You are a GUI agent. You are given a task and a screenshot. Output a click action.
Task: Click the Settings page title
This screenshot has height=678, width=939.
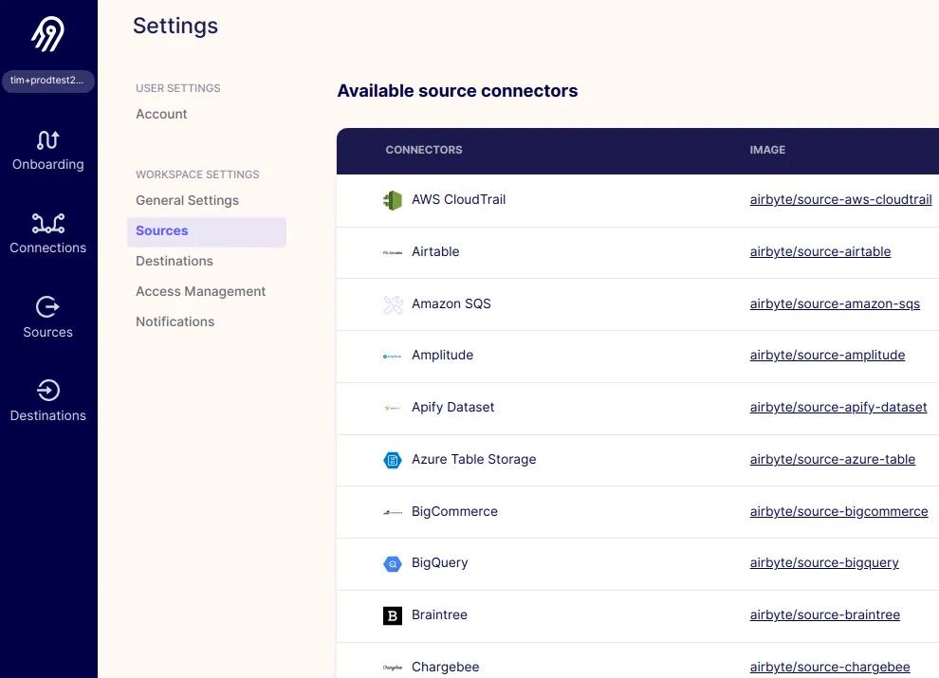(x=175, y=26)
